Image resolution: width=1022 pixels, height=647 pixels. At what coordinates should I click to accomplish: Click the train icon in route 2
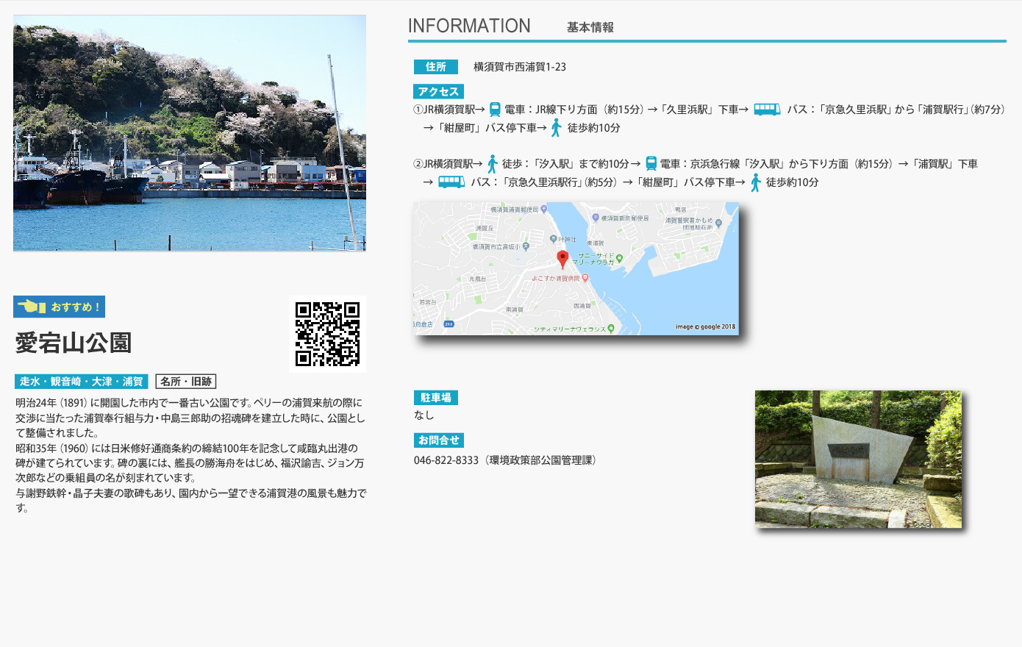coord(651,164)
